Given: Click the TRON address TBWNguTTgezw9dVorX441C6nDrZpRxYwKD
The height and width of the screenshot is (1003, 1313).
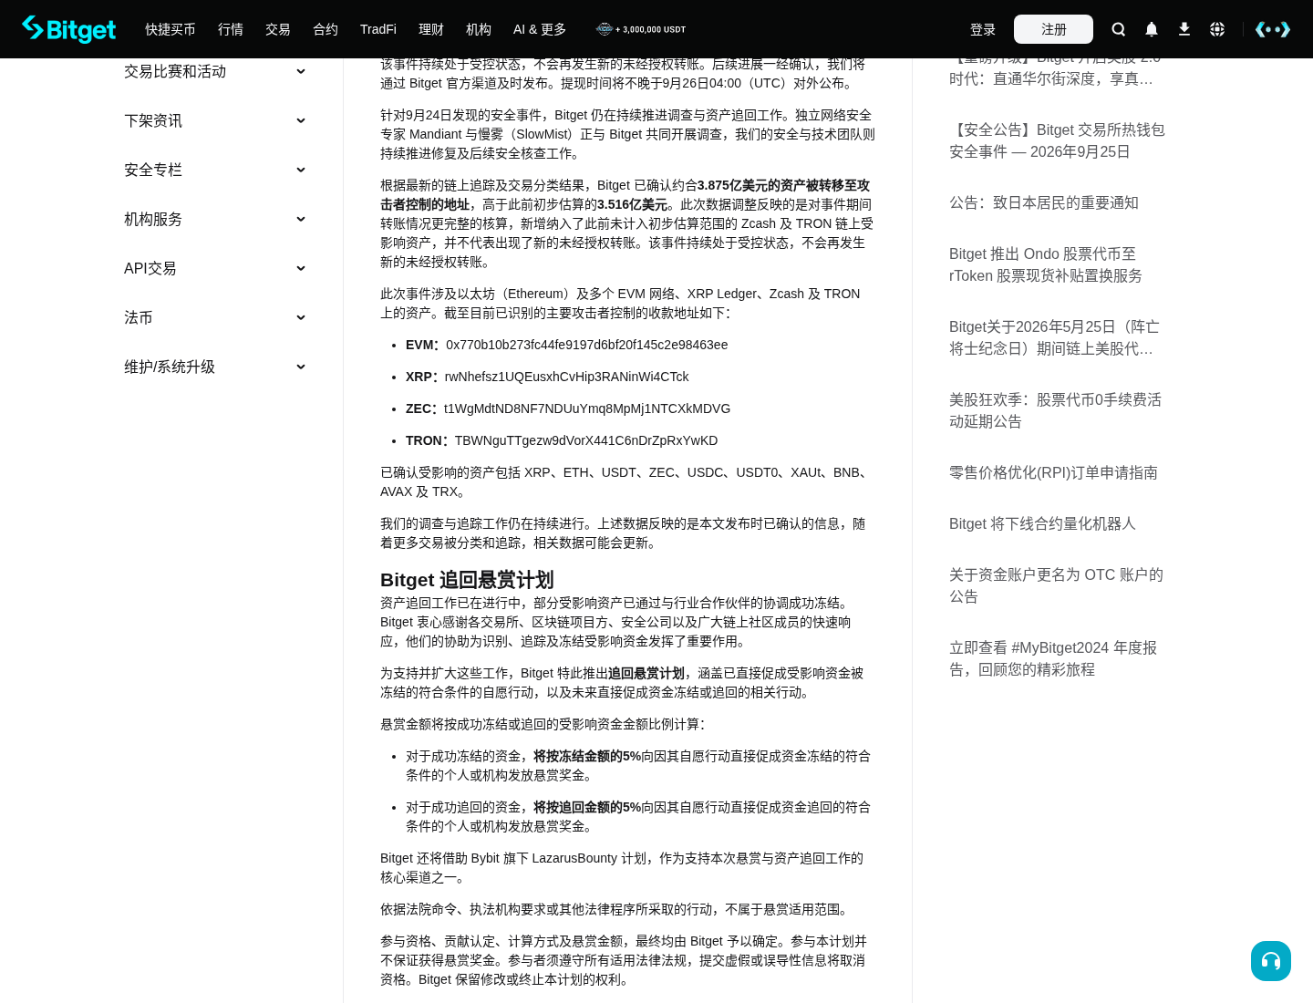Looking at the screenshot, I should (x=586, y=440).
